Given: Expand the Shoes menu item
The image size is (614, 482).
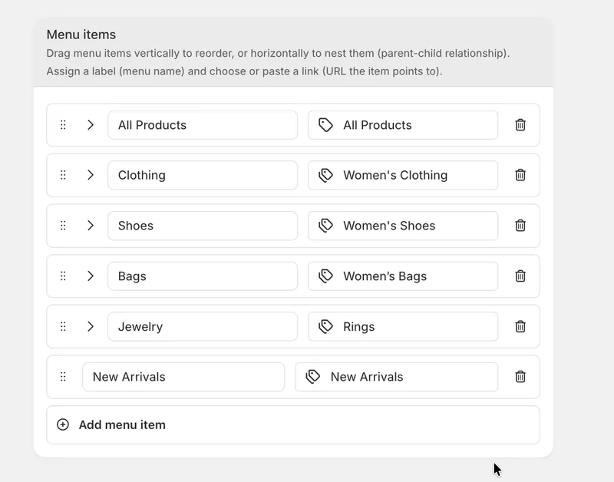Looking at the screenshot, I should [91, 226].
